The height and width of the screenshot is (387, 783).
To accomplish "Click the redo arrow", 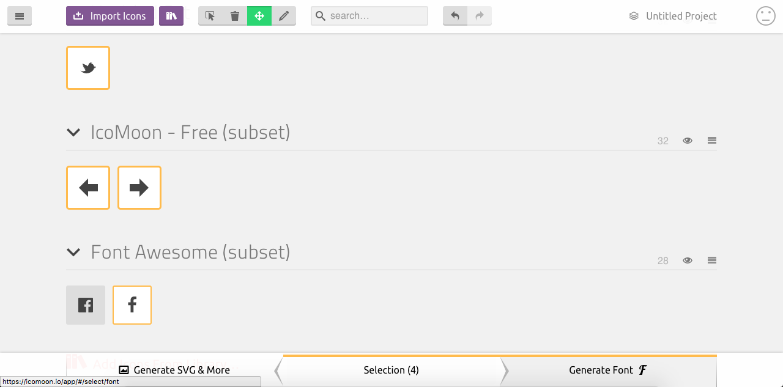I will tap(480, 16).
